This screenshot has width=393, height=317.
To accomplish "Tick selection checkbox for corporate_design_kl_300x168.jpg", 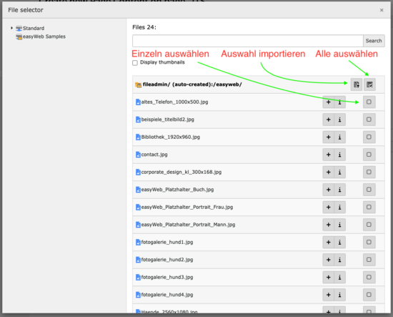I will [x=369, y=172].
